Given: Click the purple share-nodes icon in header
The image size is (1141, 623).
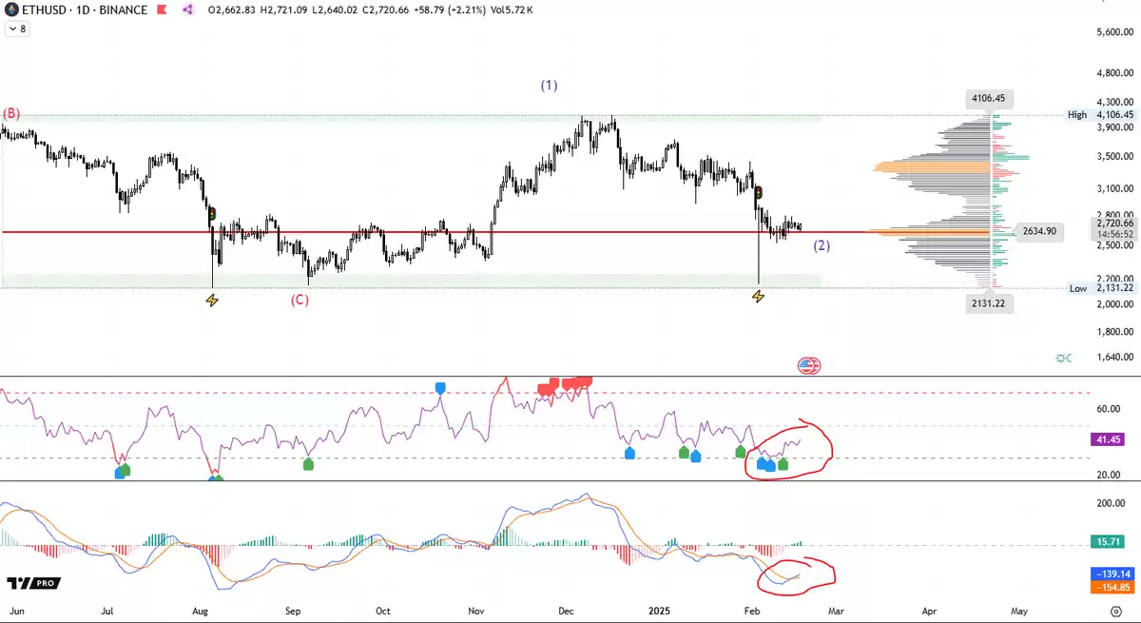Looking at the screenshot, I should click(x=187, y=10).
